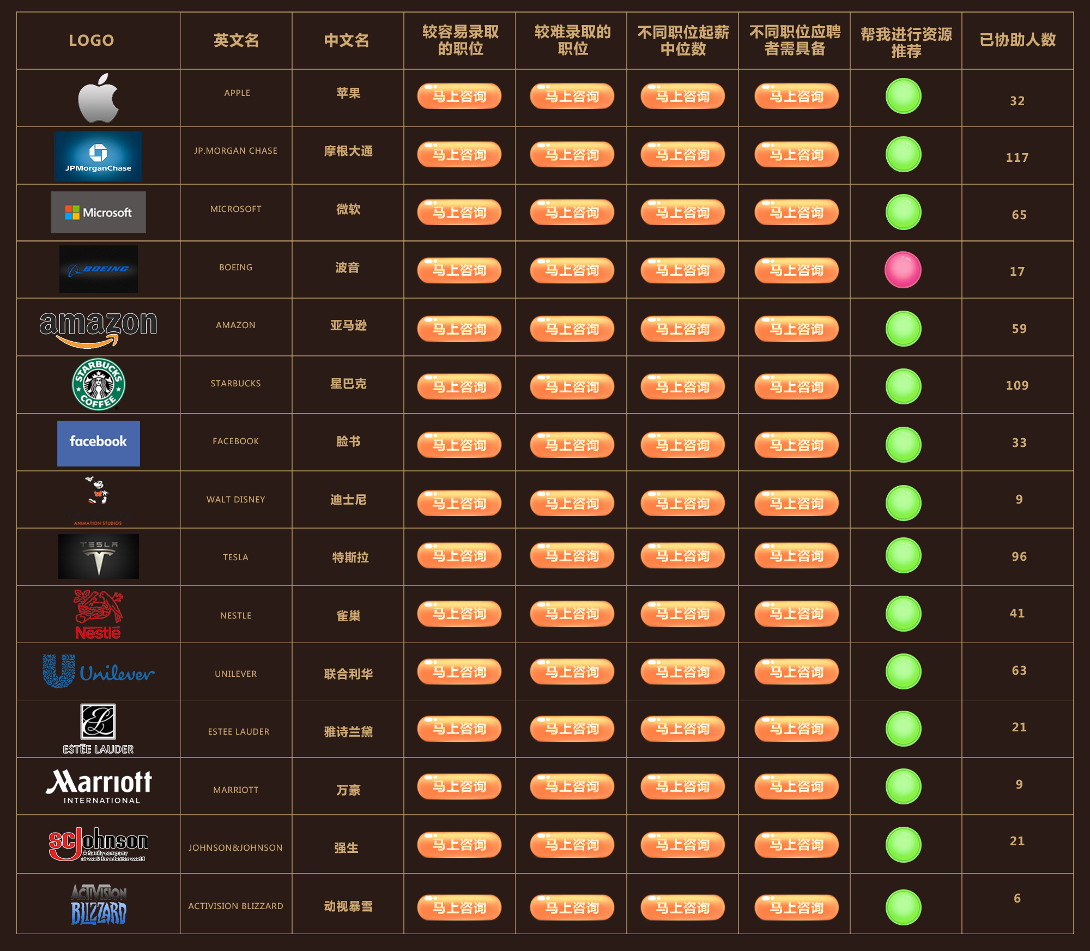Viewport: 1090px width, 951px height.
Task: Click the 星巴克 Chinese name cell
Action: click(x=348, y=384)
